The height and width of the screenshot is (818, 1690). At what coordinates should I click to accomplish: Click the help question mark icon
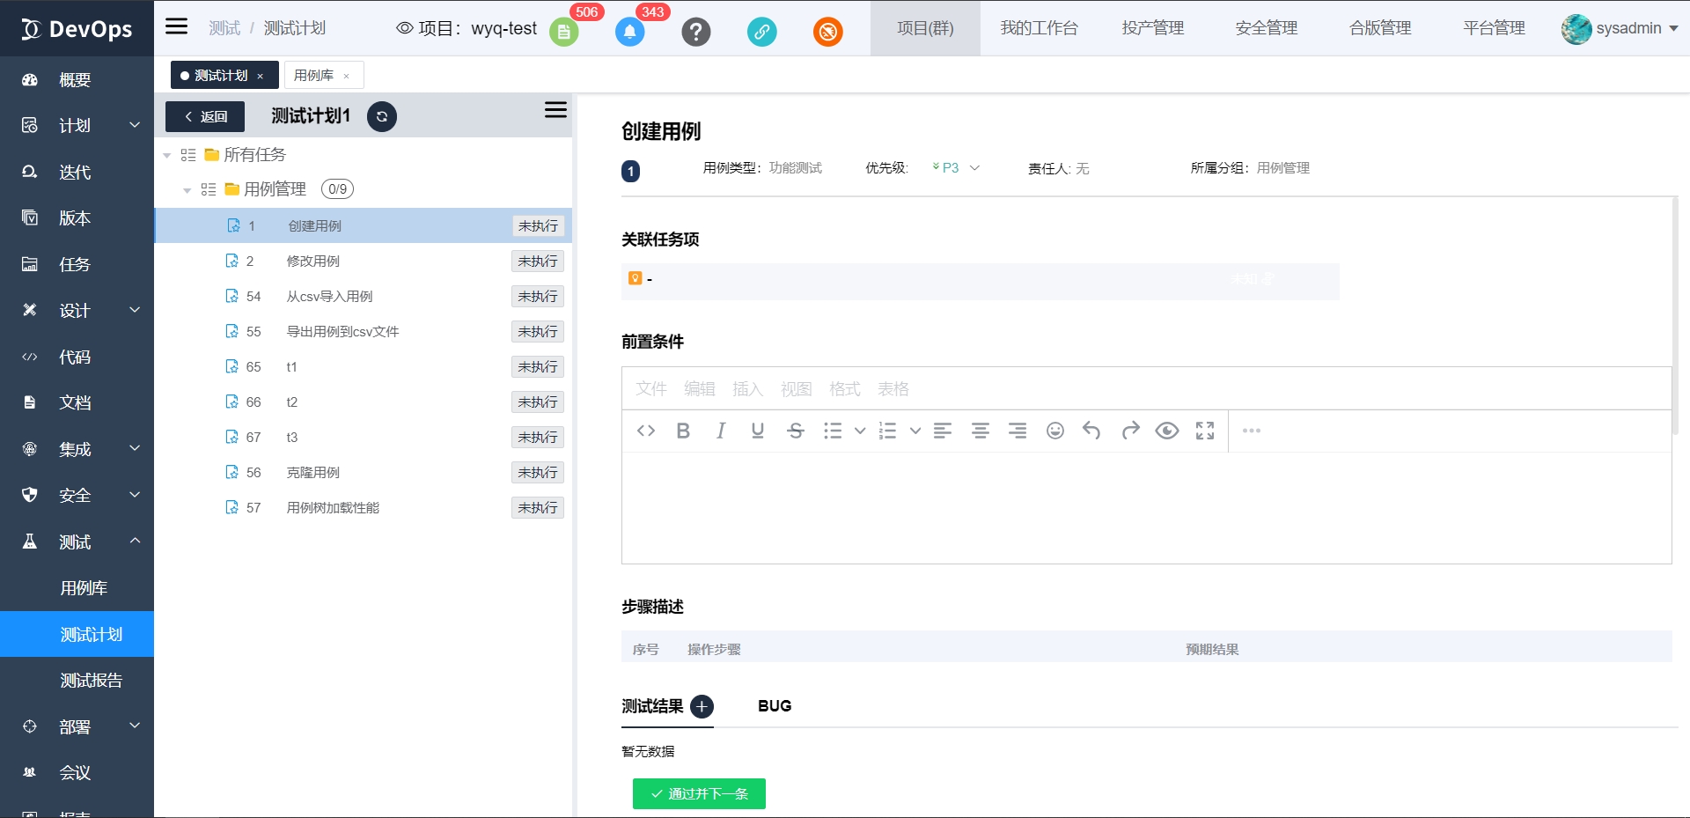click(x=696, y=32)
